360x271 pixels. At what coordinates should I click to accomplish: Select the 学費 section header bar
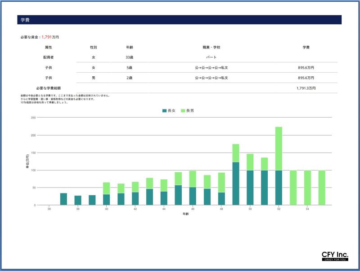coord(179,20)
